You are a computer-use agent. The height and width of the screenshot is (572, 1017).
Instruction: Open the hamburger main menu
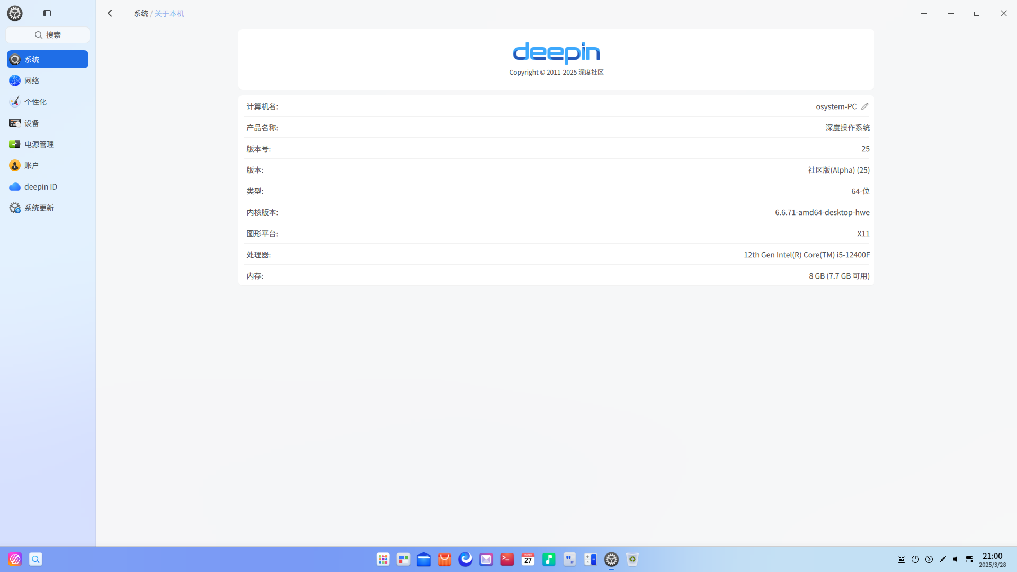[924, 13]
